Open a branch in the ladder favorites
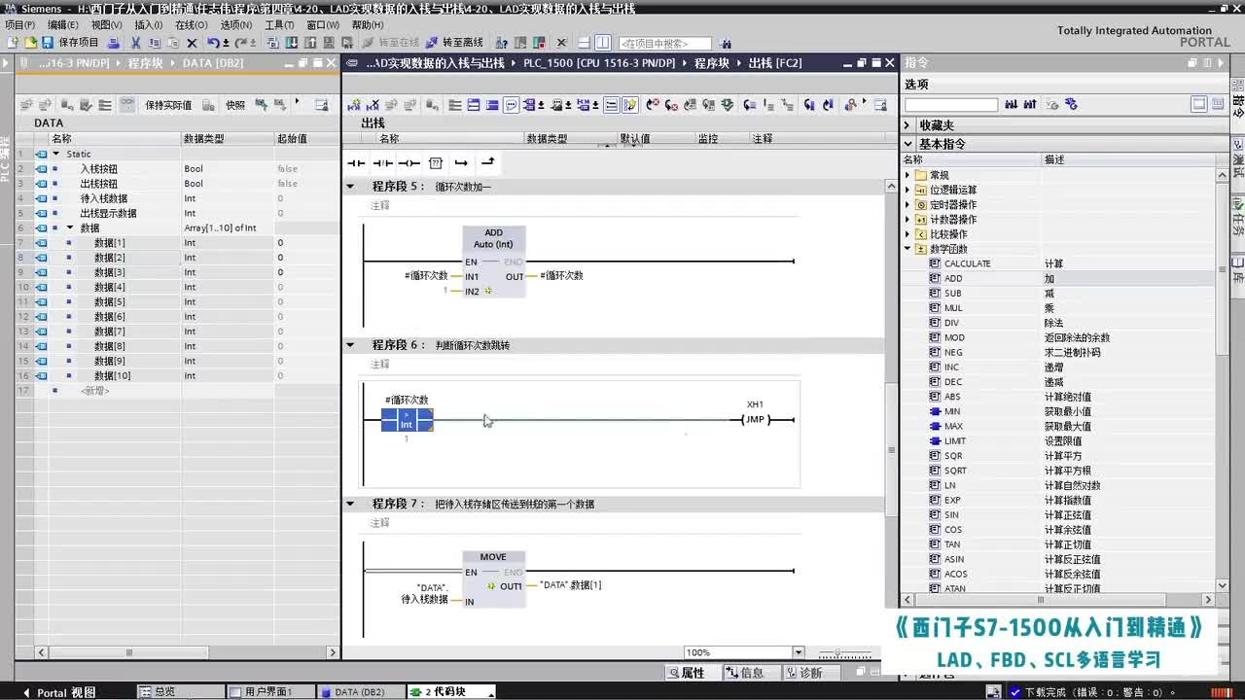The image size is (1245, 700). tap(461, 162)
